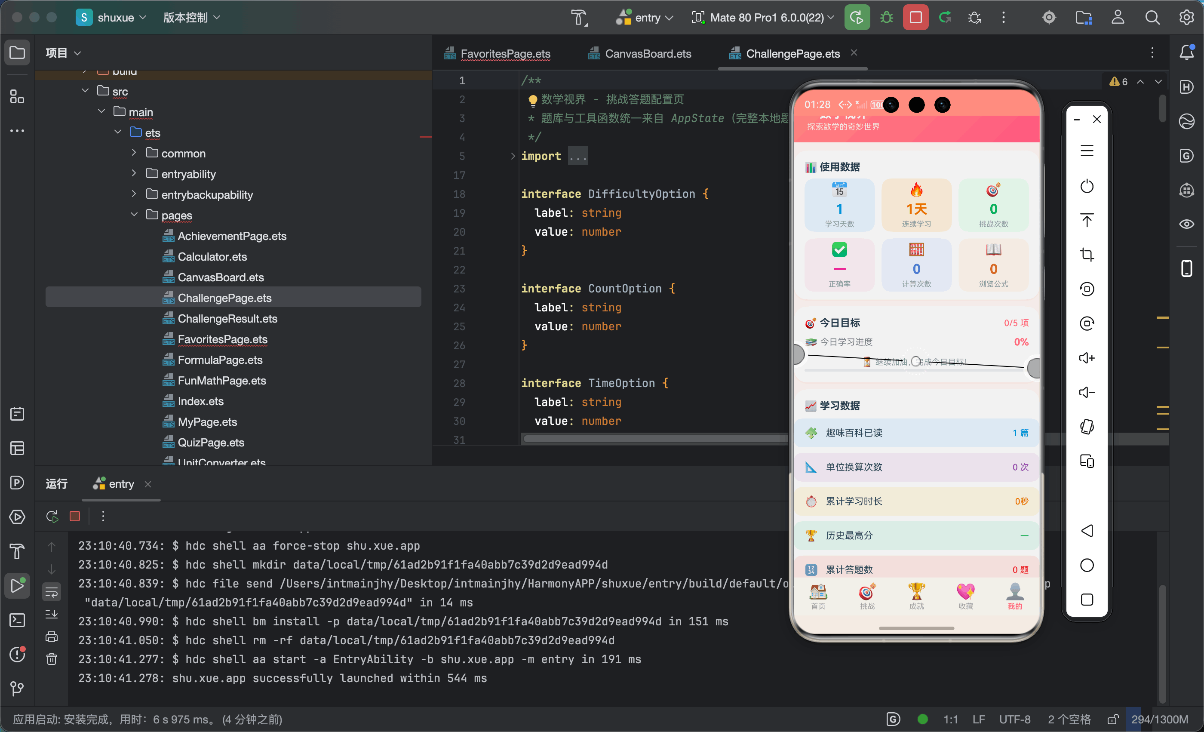Expand the entryability folder
Screen dimensions: 1204x732
(133, 173)
